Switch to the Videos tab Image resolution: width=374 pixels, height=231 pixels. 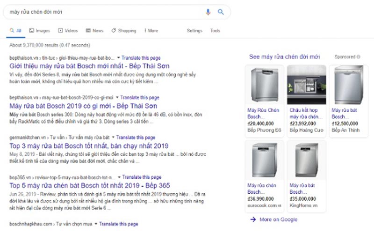(68, 31)
